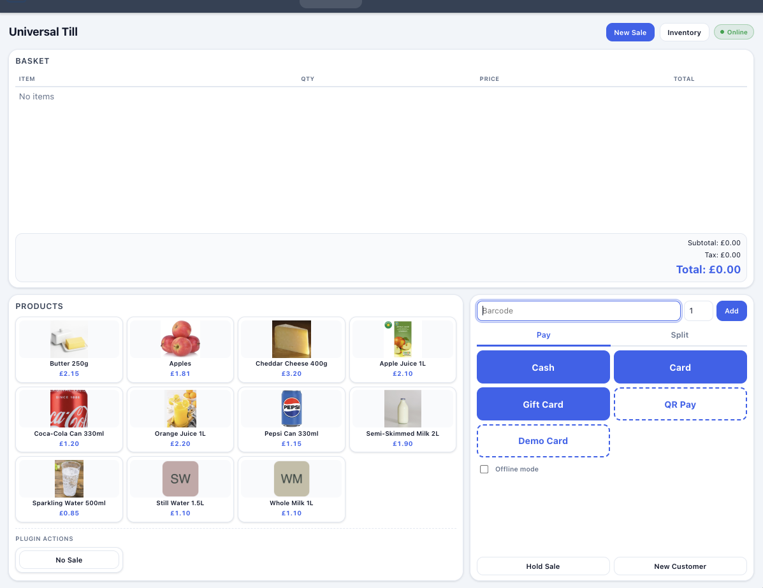Click the Subtotal: £0.00 line
Image resolution: width=763 pixels, height=588 pixels.
click(714, 243)
